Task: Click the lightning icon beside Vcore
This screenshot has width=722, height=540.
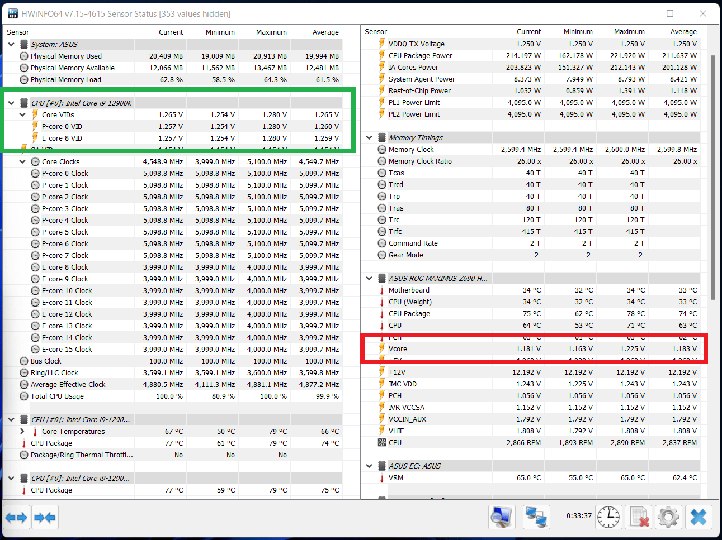Action: tap(382, 349)
